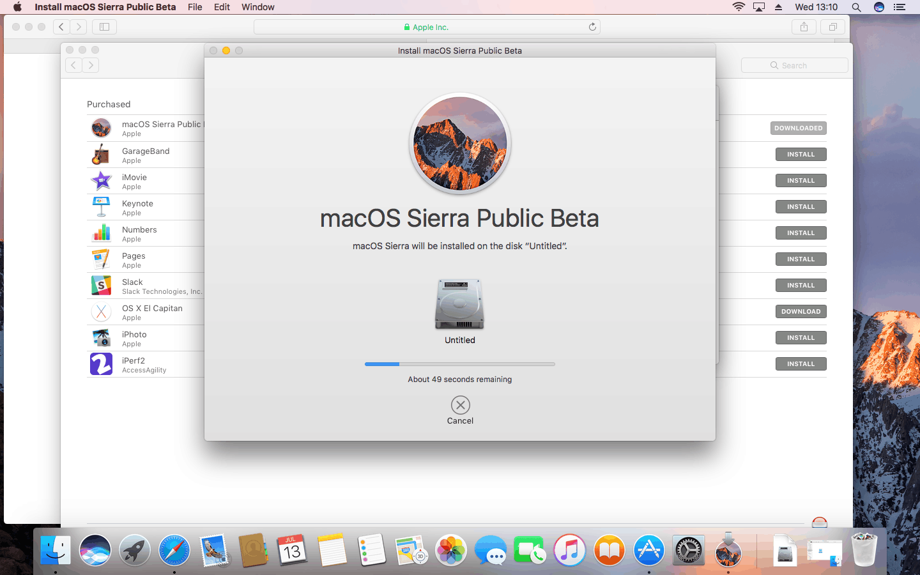Open Mail from the Dock
The height and width of the screenshot is (575, 920).
click(x=214, y=550)
